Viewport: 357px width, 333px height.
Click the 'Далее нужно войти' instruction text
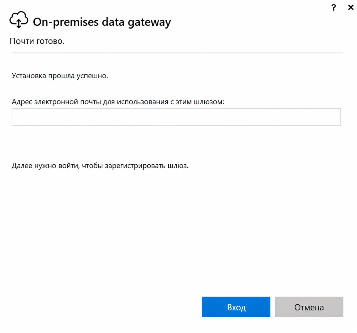[100, 166]
